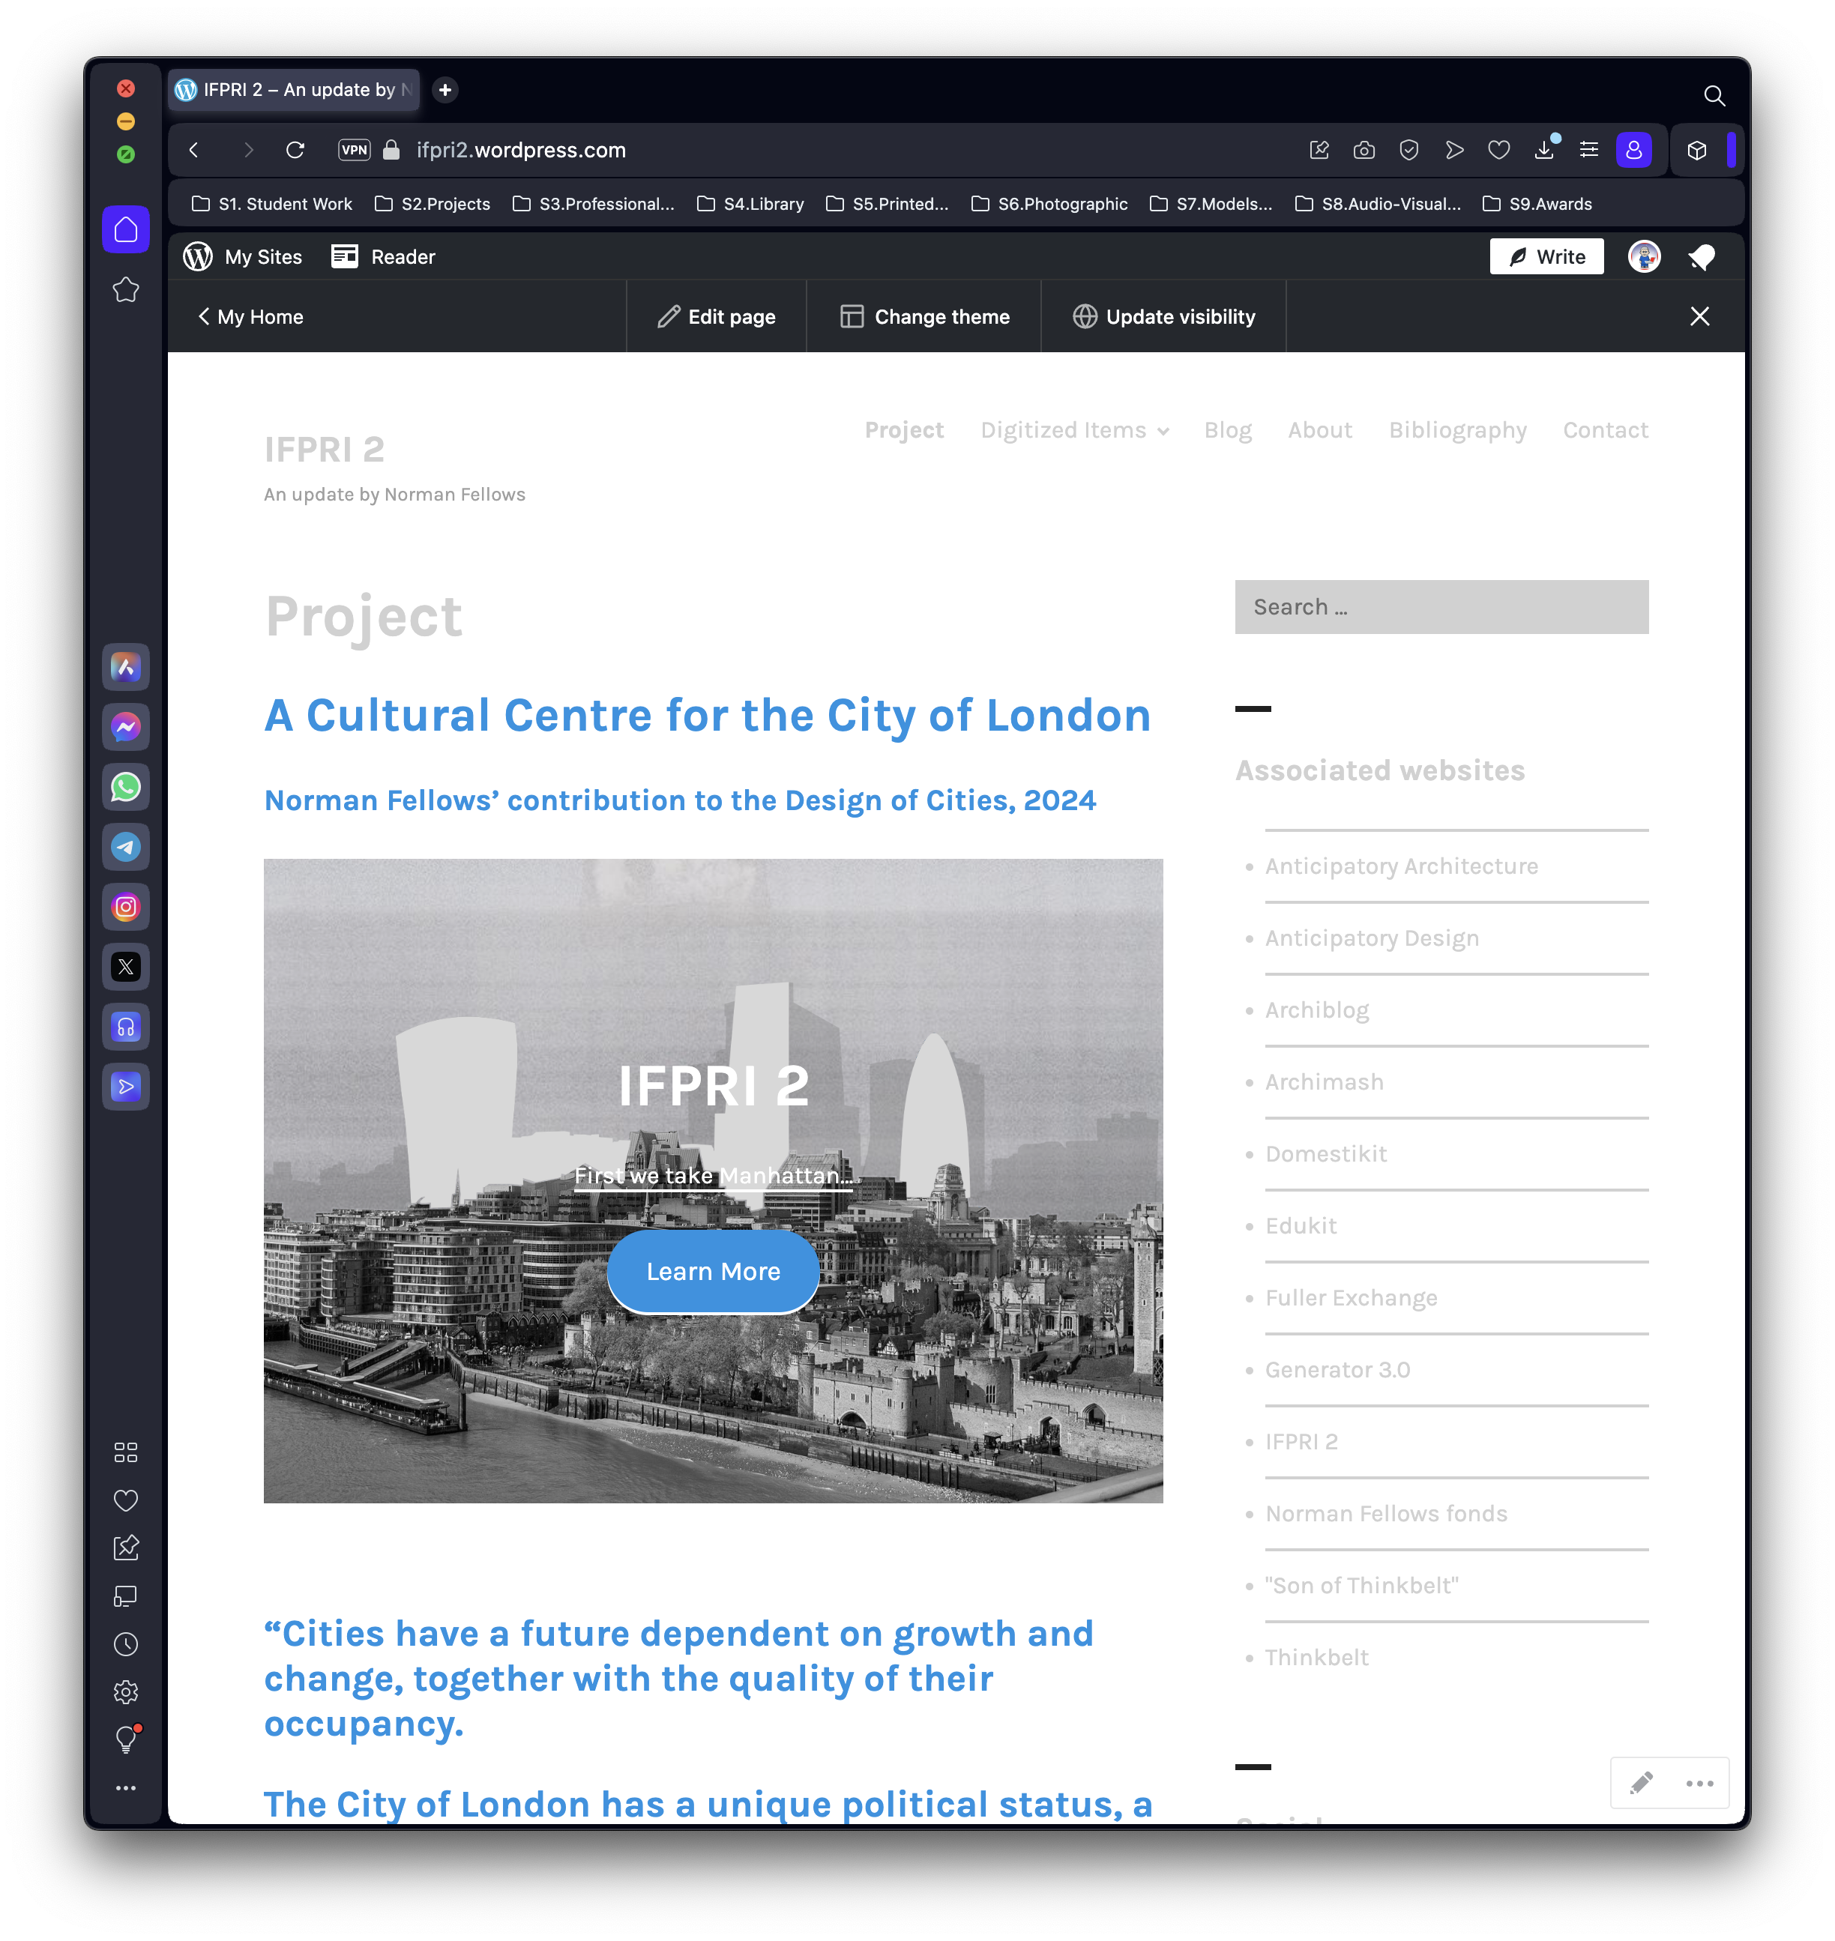
Task: Open Anticipatory Architecture link
Action: coord(1402,866)
